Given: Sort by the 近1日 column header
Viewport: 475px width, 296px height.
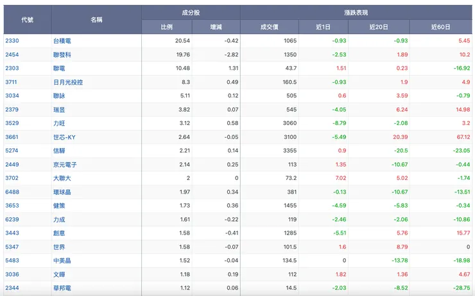Looking at the screenshot, I should click(x=324, y=27).
